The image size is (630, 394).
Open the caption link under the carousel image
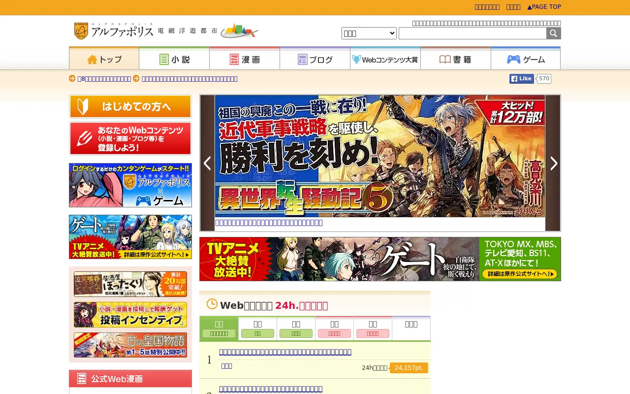click(269, 223)
